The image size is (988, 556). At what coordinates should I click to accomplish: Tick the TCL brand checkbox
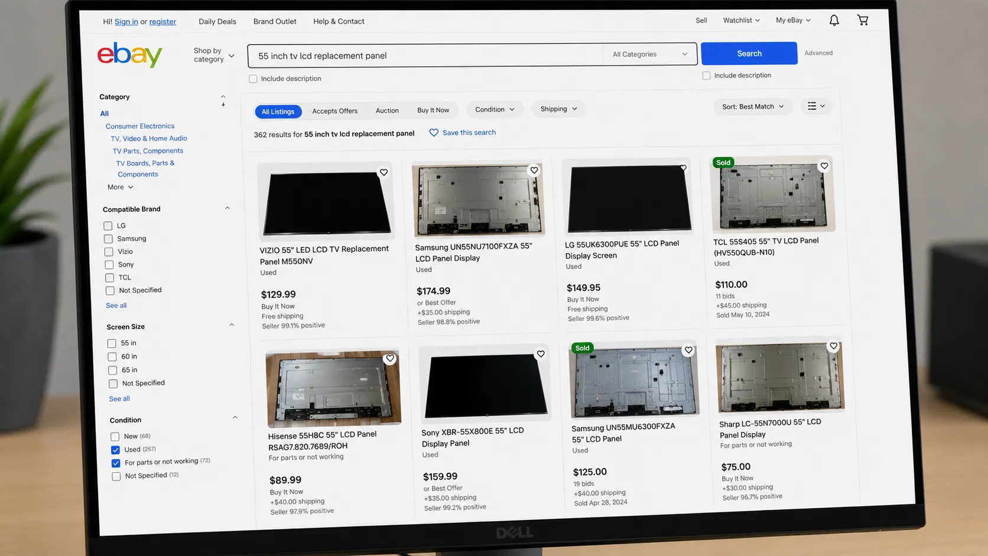109,278
